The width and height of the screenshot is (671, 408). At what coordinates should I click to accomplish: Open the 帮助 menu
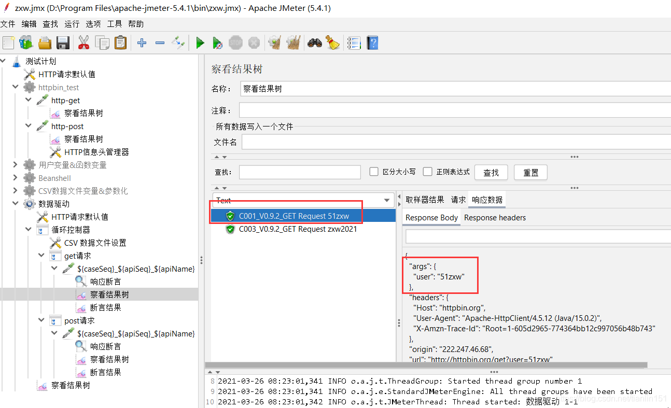coord(136,24)
